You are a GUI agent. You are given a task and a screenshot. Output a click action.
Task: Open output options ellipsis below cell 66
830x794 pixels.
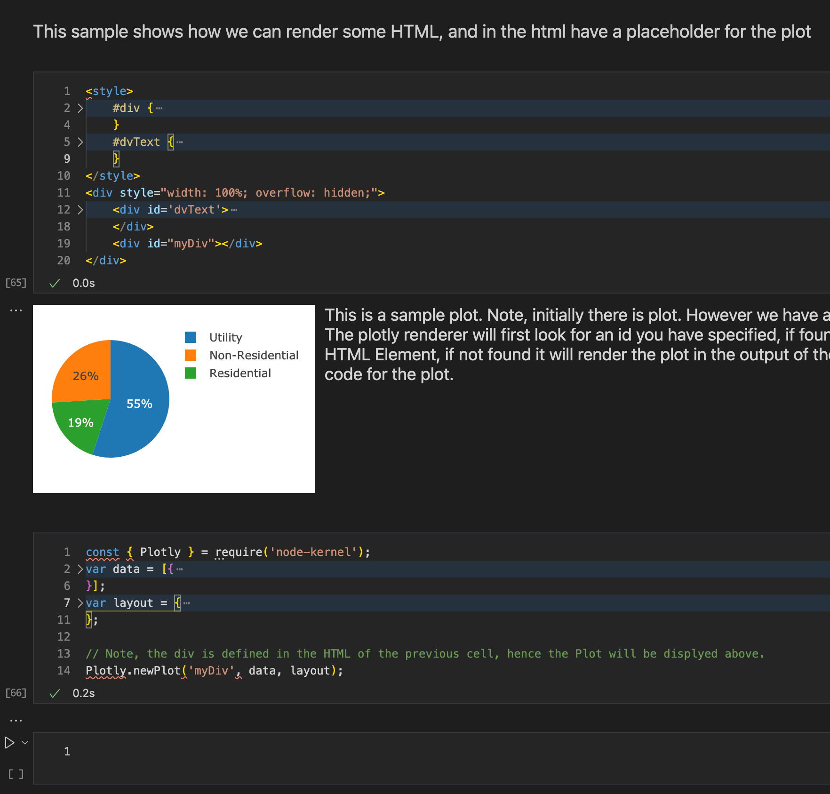point(16,721)
